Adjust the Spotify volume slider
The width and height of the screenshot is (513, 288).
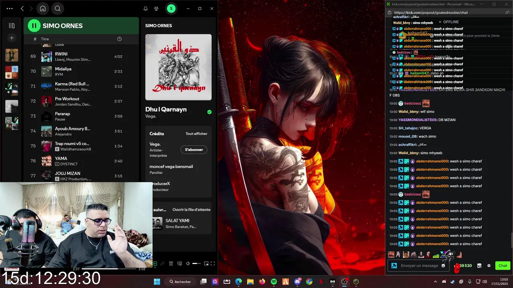[196, 264]
